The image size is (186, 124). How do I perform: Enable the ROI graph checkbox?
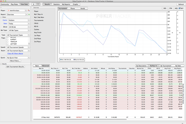(x=163, y=9)
